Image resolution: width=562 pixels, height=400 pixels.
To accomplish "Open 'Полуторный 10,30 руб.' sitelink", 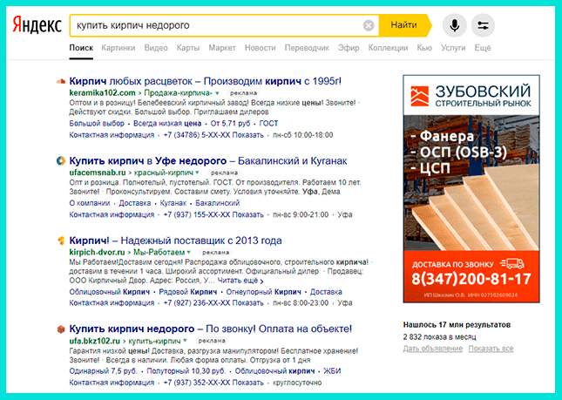I will pyautogui.click(x=186, y=371).
